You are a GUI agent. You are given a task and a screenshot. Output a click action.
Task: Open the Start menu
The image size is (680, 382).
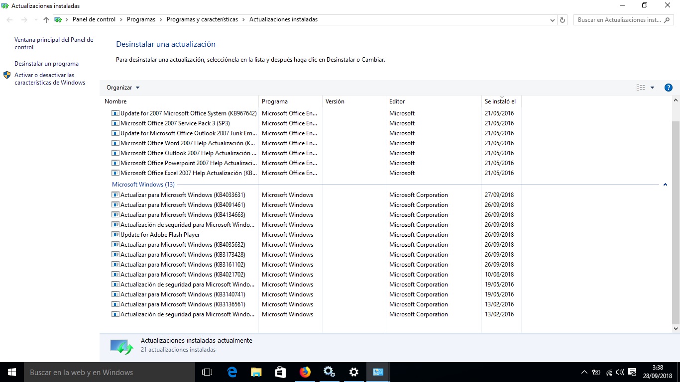pos(12,372)
